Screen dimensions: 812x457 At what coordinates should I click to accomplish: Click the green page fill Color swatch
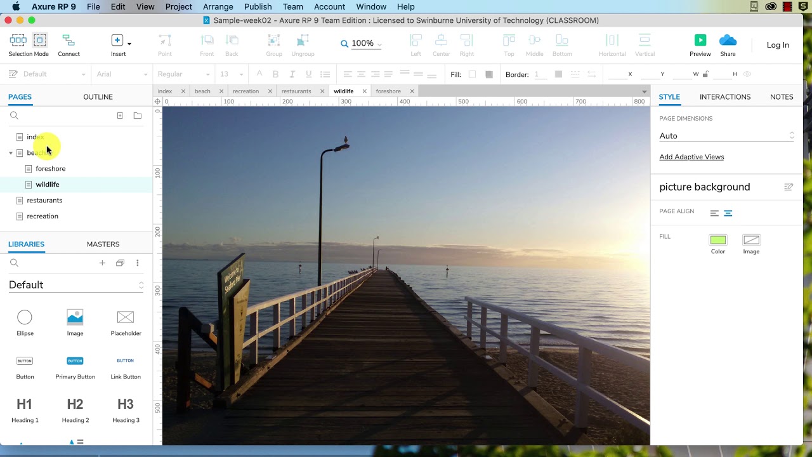[x=718, y=240]
